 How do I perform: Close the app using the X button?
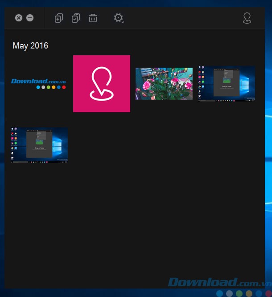point(18,18)
